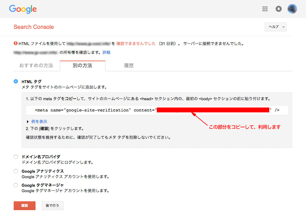Click the Google アナリティクス label
This screenshot has width=306, height=215.
pyautogui.click(x=43, y=171)
